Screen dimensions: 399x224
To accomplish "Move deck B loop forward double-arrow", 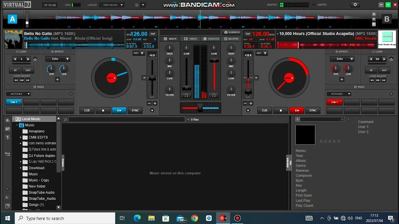I will pyautogui.click(x=384, y=80).
